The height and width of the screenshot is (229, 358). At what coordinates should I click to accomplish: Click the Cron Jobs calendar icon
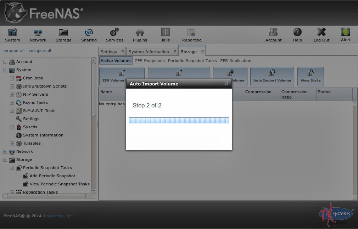(19, 78)
